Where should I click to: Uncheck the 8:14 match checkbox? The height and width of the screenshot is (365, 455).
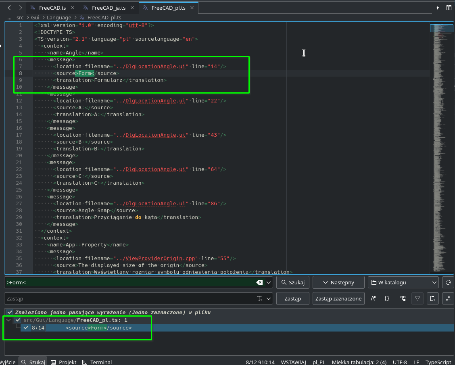[x=26, y=327]
